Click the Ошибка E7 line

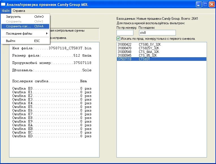coord(52,114)
